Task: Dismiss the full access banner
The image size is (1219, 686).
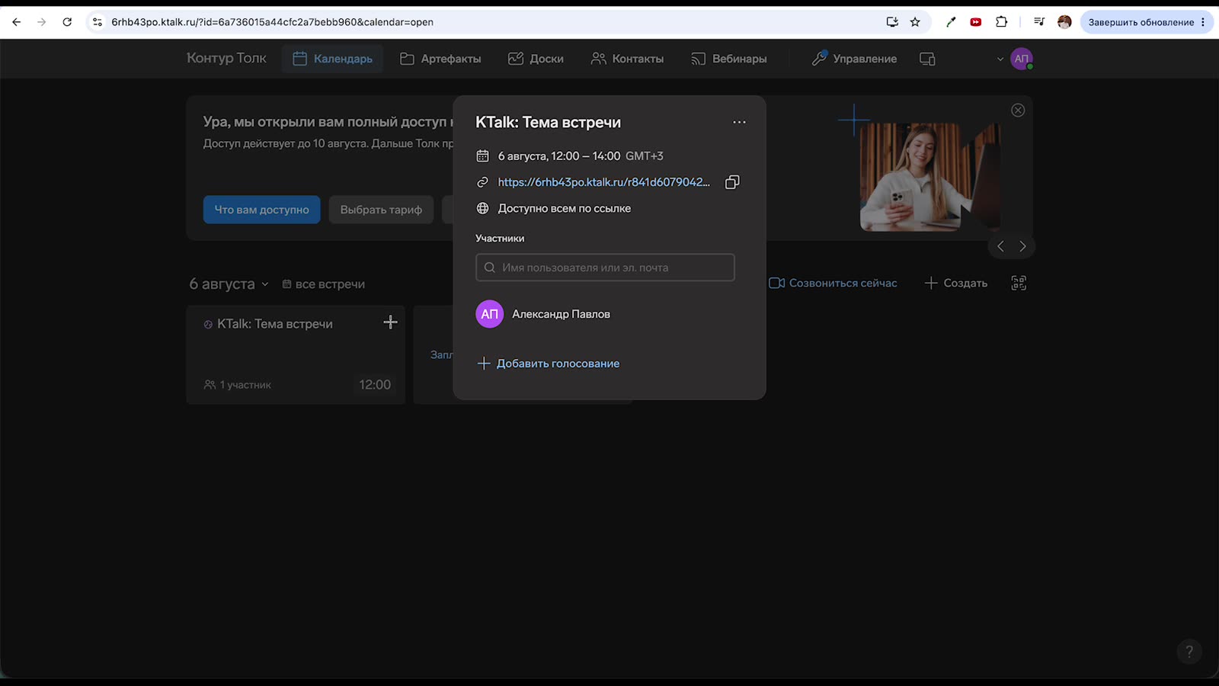Action: tap(1018, 111)
